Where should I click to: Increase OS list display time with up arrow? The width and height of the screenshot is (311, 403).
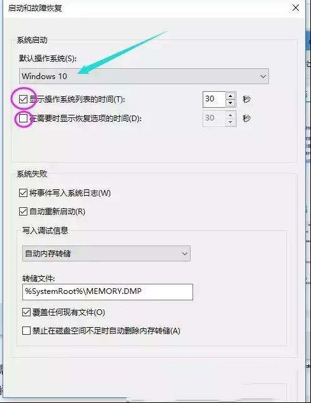click(230, 96)
